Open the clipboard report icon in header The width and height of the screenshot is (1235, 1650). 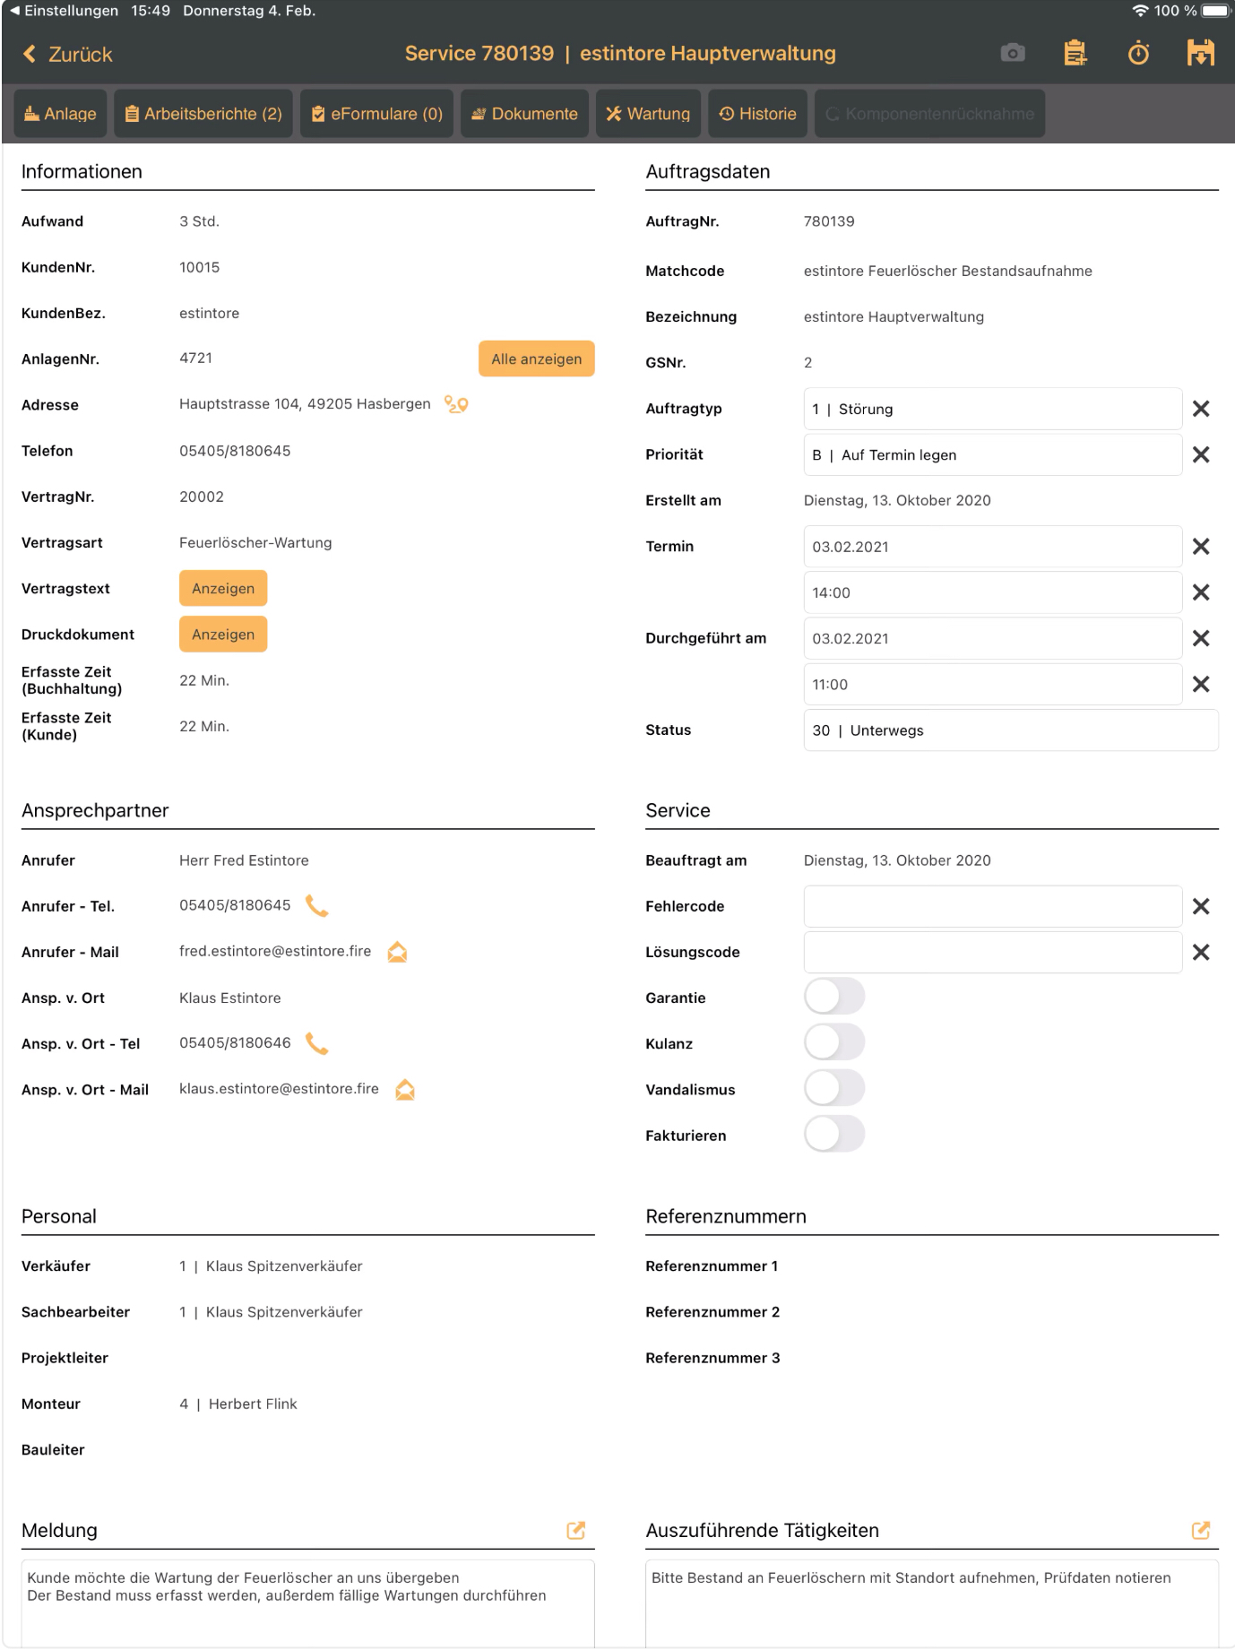coord(1075,54)
